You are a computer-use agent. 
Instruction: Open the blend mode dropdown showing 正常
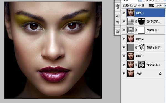point(132,1)
